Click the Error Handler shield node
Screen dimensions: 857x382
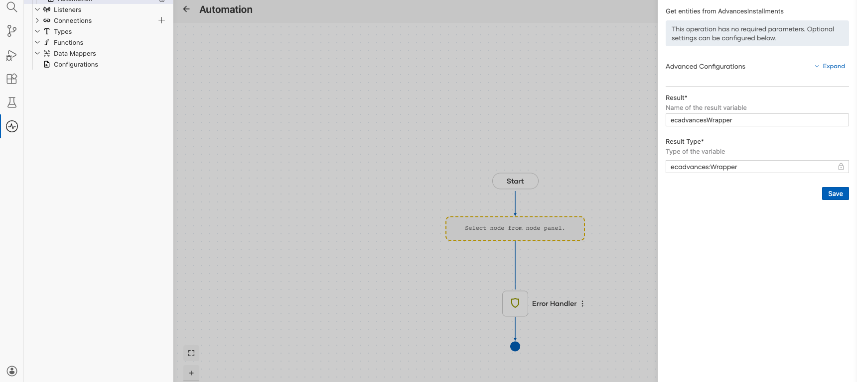pos(515,303)
